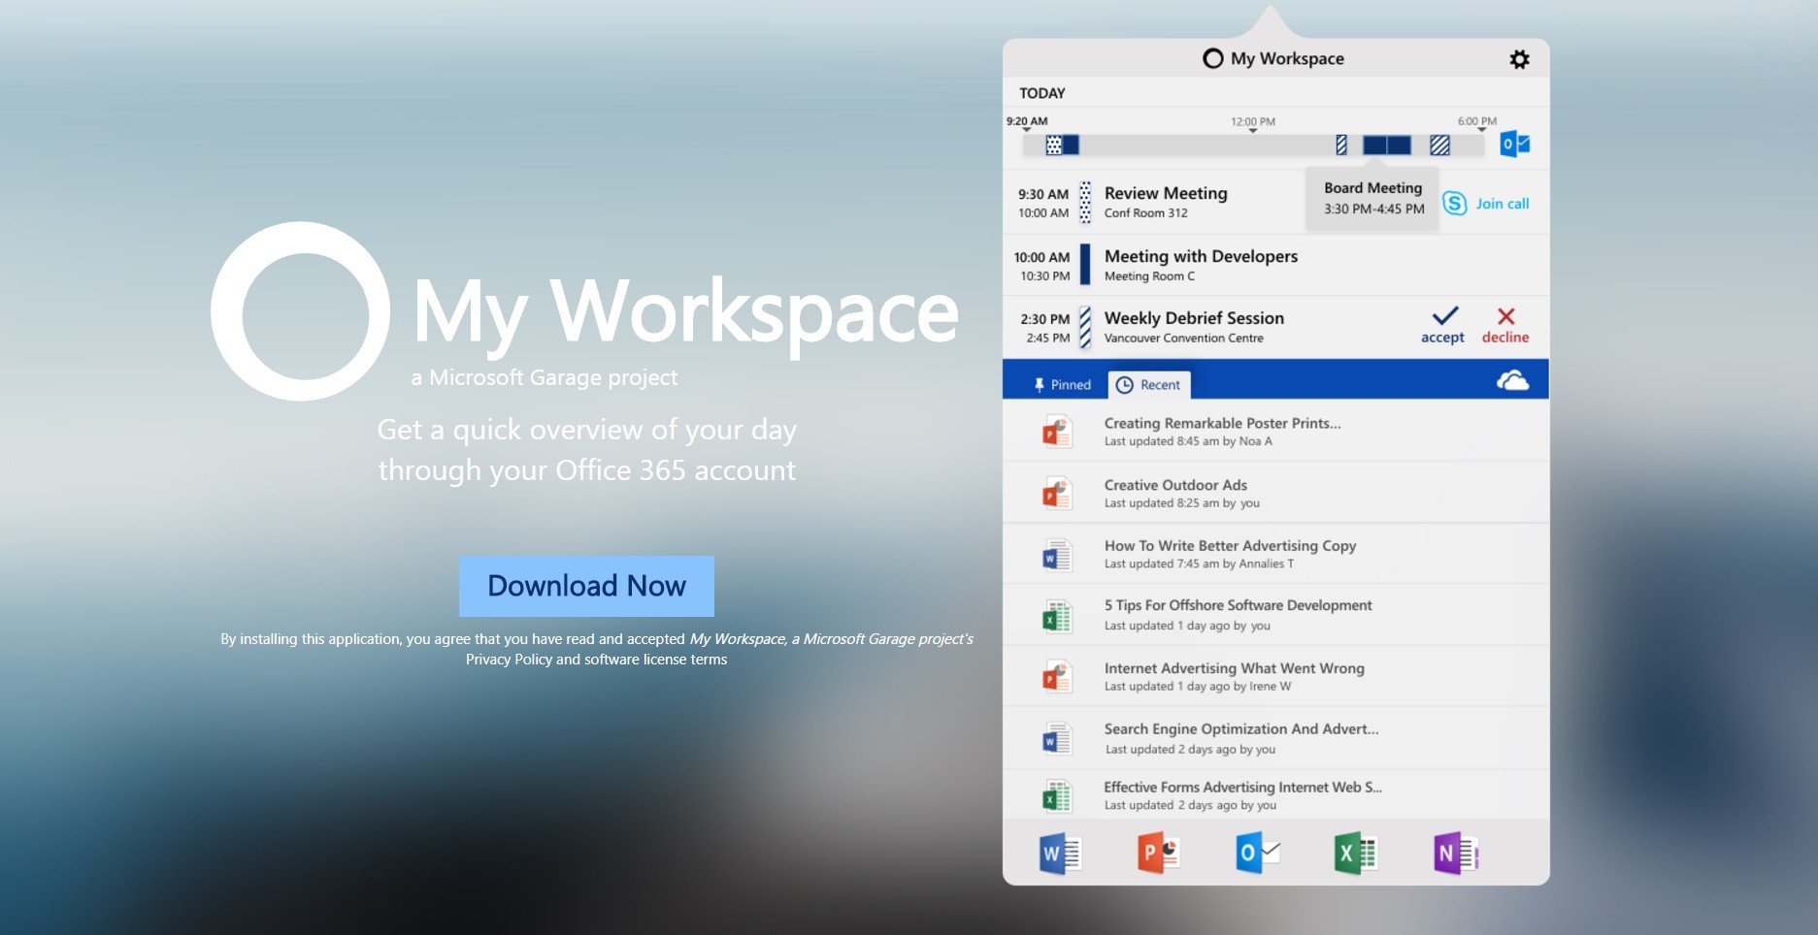Click the Outlook icon beside the timeline

point(1514,145)
